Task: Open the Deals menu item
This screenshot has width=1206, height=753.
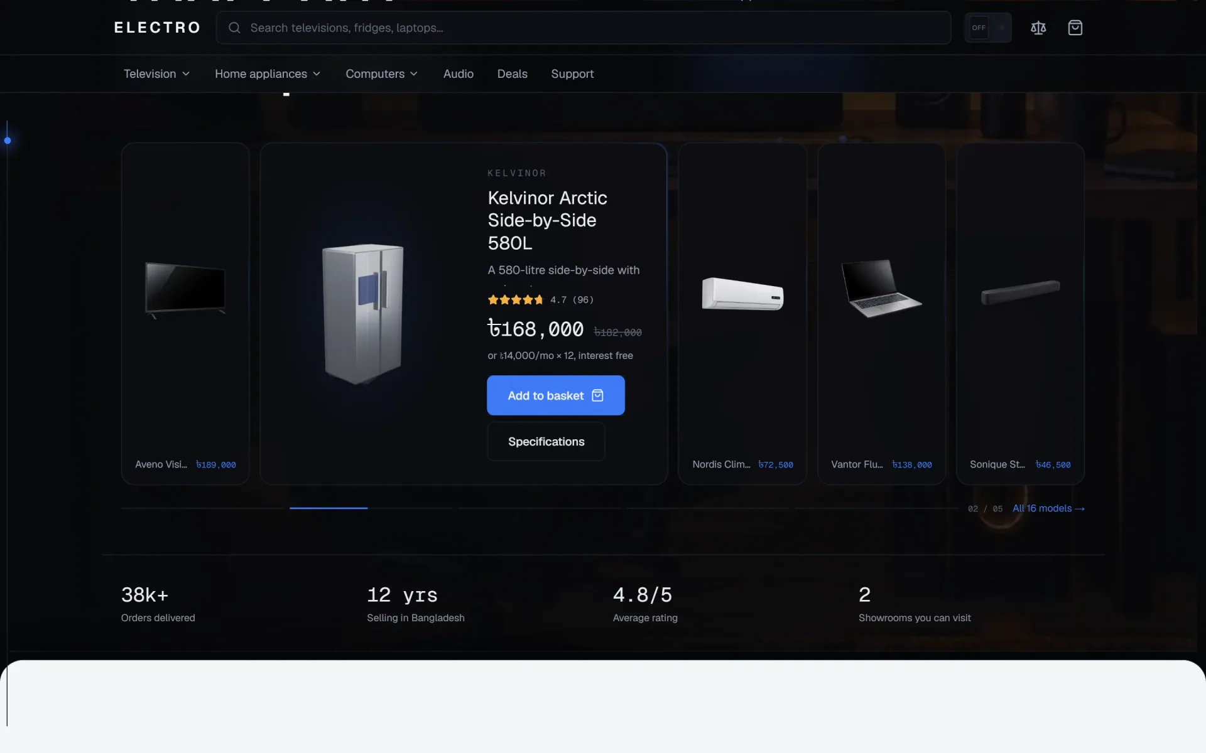Action: click(513, 73)
